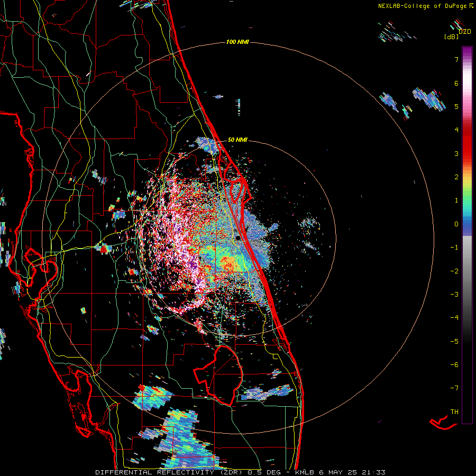Click the [dB] unit label
This screenshot has height=476, width=476.
(x=452, y=36)
